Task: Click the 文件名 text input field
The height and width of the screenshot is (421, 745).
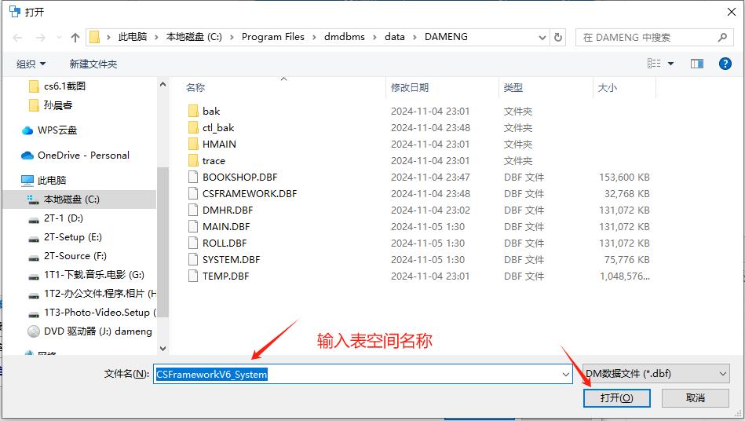Action: 361,375
